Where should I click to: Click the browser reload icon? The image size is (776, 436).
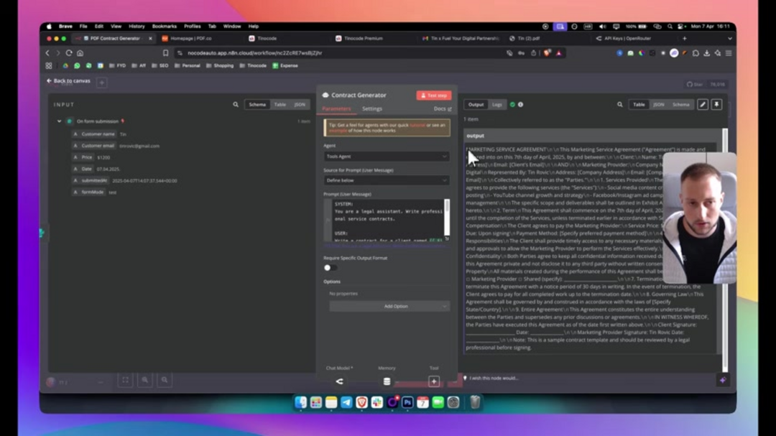pos(69,53)
